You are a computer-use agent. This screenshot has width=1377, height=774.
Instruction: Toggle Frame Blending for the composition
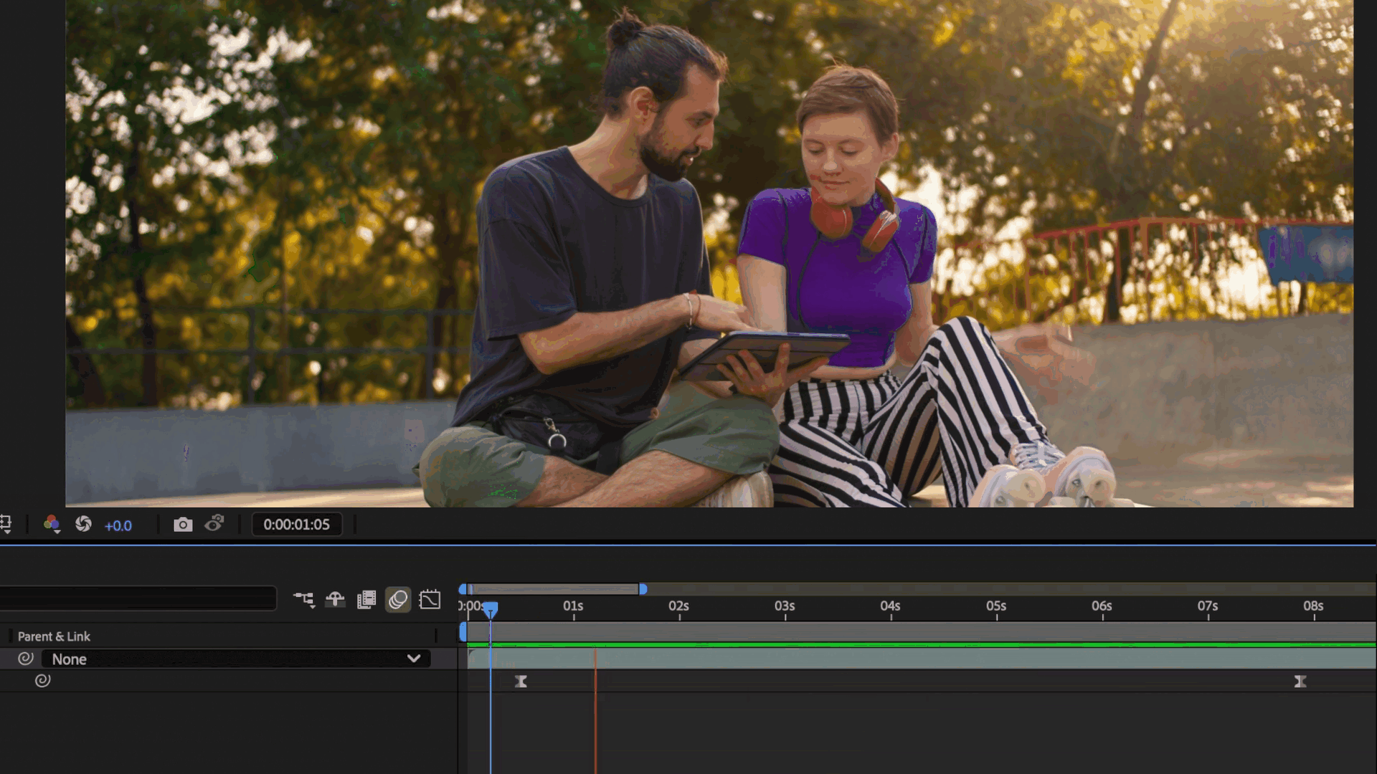pyautogui.click(x=366, y=599)
